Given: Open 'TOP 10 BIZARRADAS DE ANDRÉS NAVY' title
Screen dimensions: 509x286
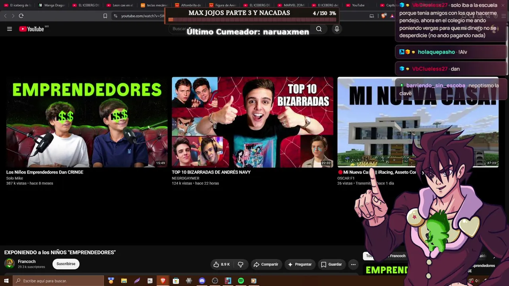Looking at the screenshot, I should pos(211,172).
